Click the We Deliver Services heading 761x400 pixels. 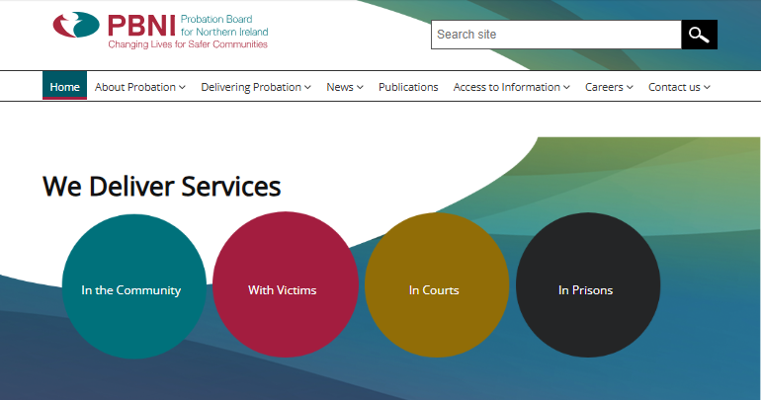click(162, 187)
